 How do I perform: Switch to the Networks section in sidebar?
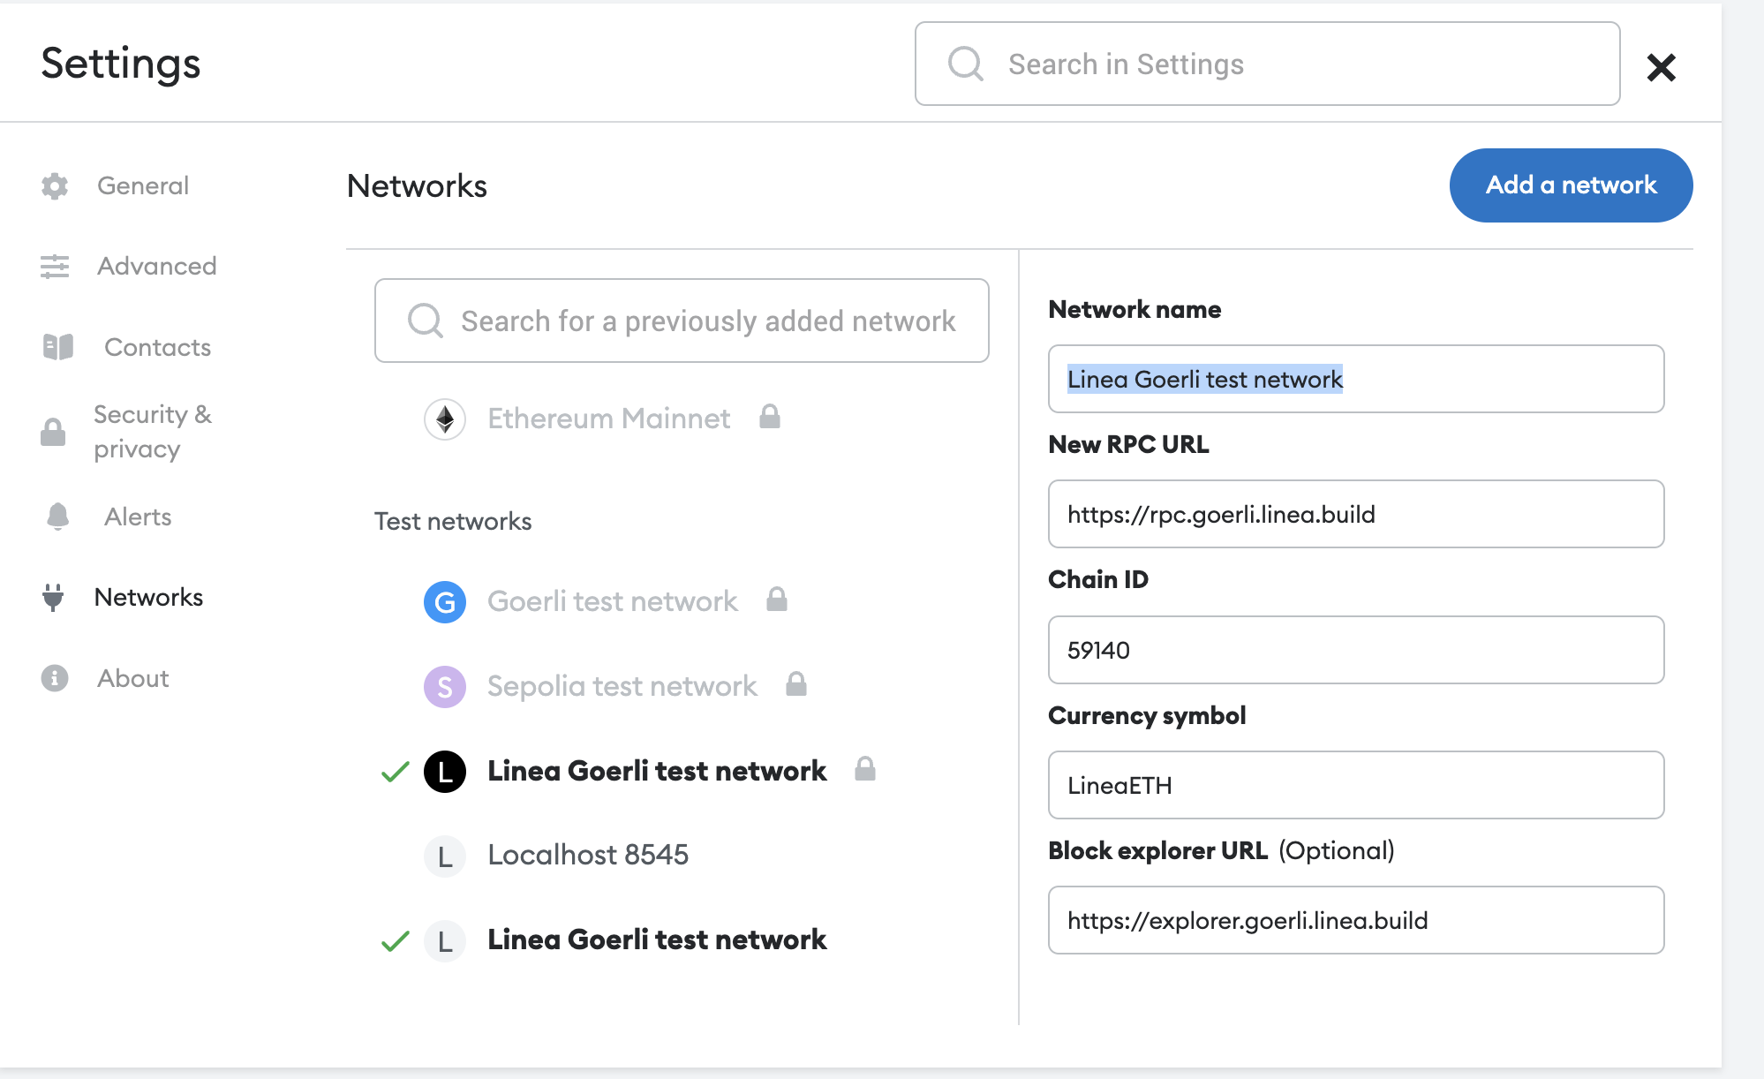tap(148, 598)
